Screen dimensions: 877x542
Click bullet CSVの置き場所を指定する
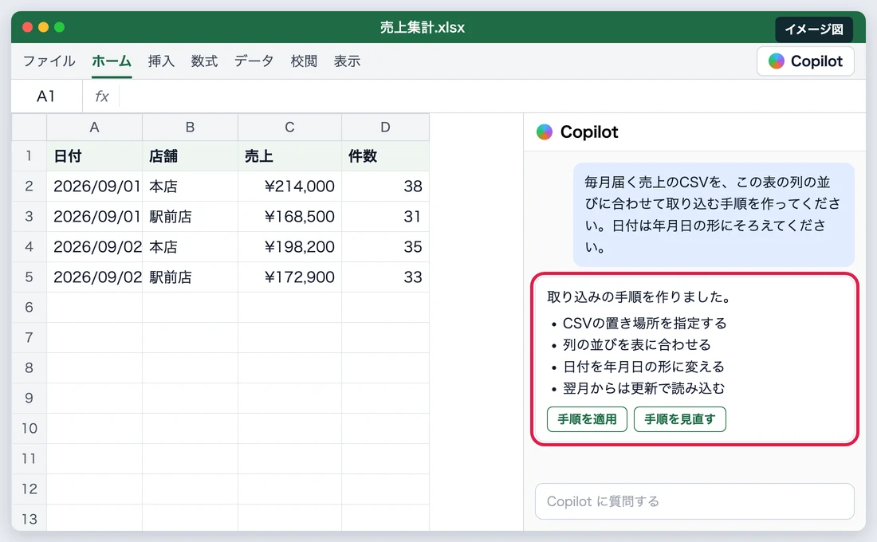click(x=644, y=324)
